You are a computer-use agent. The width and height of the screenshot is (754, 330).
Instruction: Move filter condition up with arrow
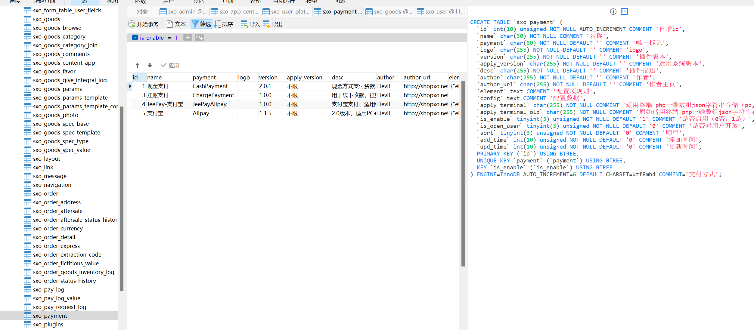point(137,65)
